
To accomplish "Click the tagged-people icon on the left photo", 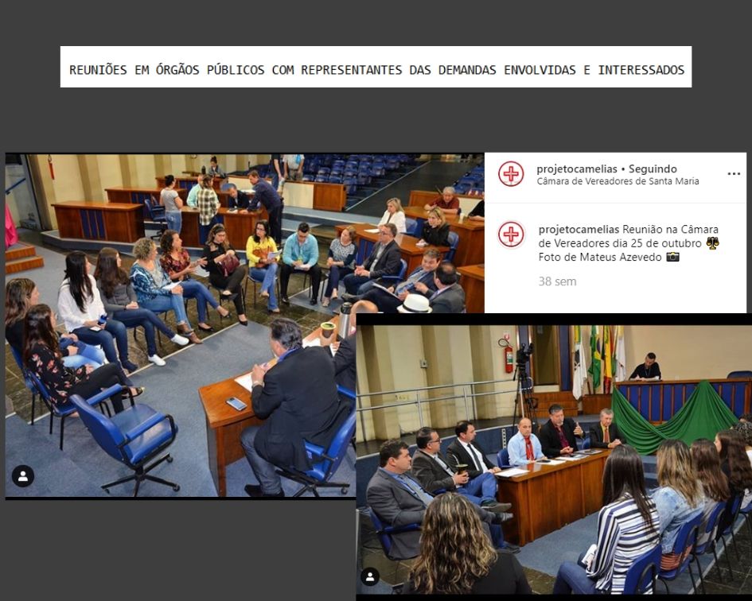I will pos(23,475).
